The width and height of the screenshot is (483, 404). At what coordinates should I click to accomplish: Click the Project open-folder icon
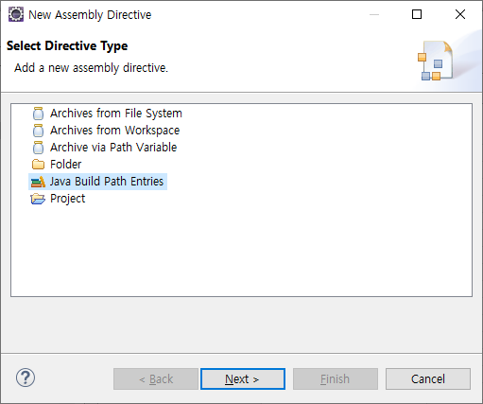[x=38, y=199]
